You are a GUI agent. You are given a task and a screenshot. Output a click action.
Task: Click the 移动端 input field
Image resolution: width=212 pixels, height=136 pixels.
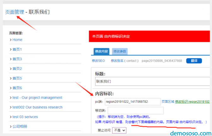coord(136,111)
